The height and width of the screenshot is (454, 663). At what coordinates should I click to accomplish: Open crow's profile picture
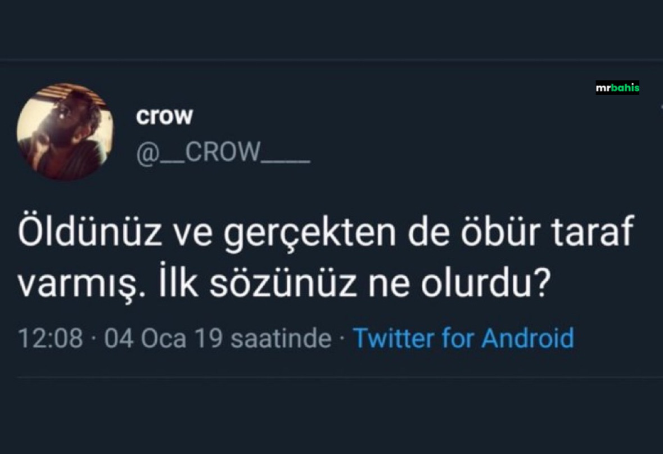(65, 132)
